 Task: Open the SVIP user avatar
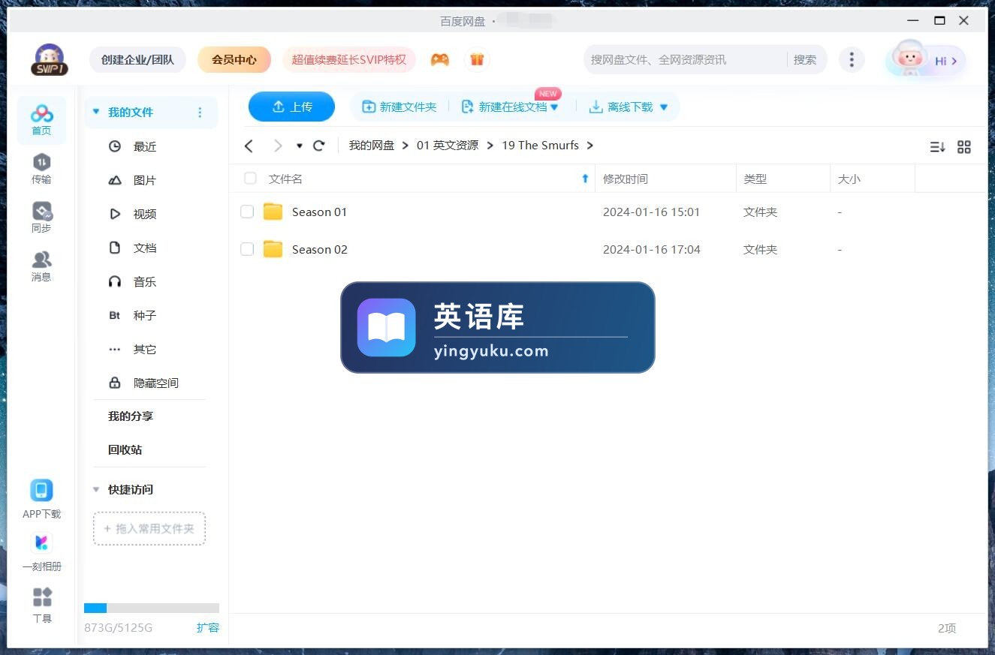50,60
